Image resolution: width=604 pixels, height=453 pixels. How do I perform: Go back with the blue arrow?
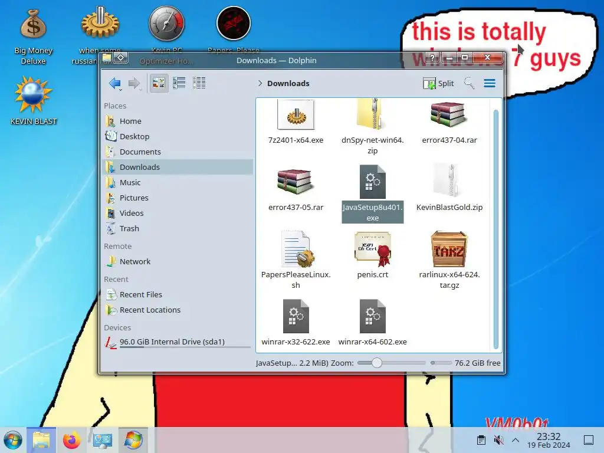(115, 83)
